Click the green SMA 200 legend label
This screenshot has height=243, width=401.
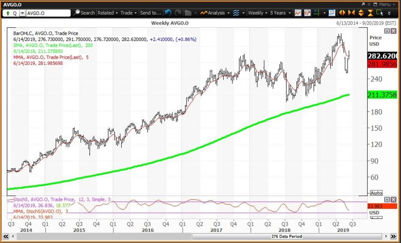point(53,45)
